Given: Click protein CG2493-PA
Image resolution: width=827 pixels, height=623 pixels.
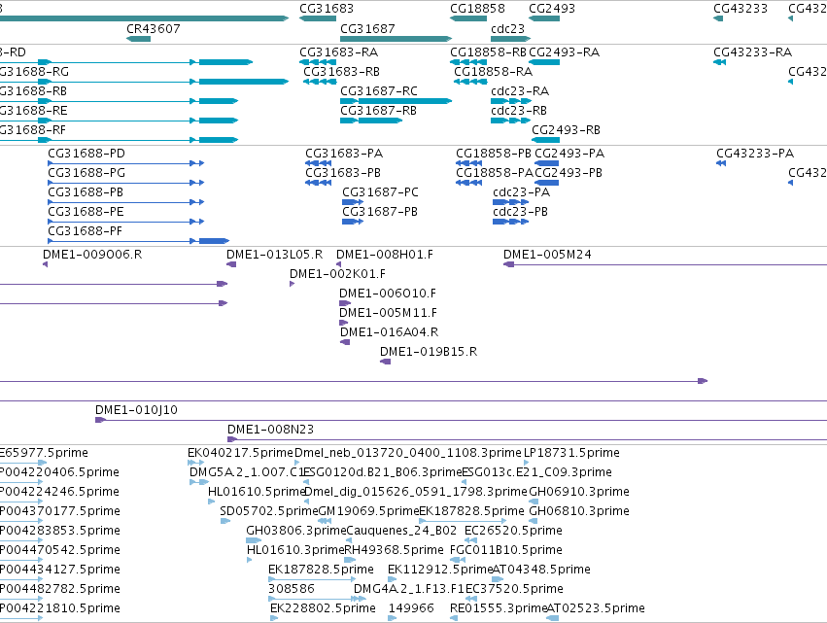Looking at the screenshot, I should (569, 154).
